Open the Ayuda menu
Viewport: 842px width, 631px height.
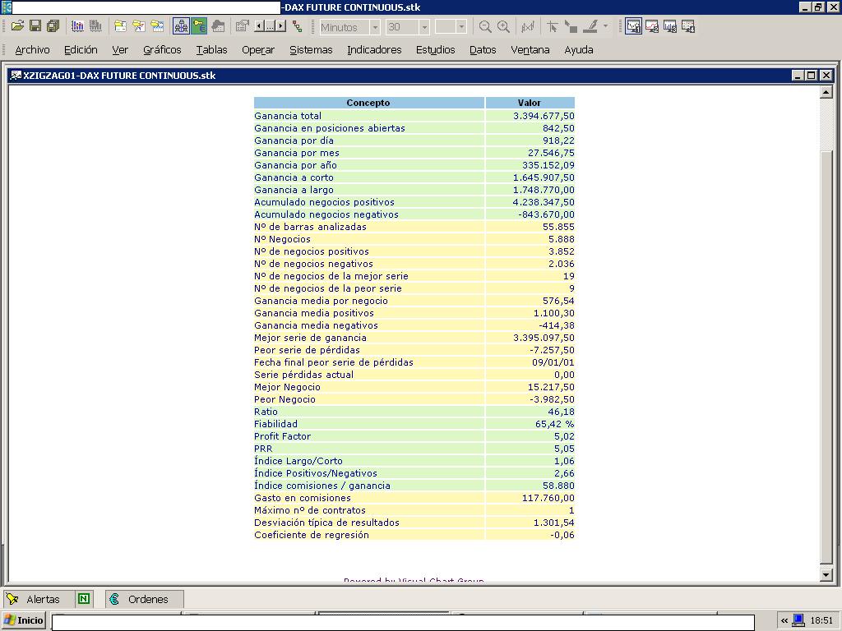(x=578, y=50)
